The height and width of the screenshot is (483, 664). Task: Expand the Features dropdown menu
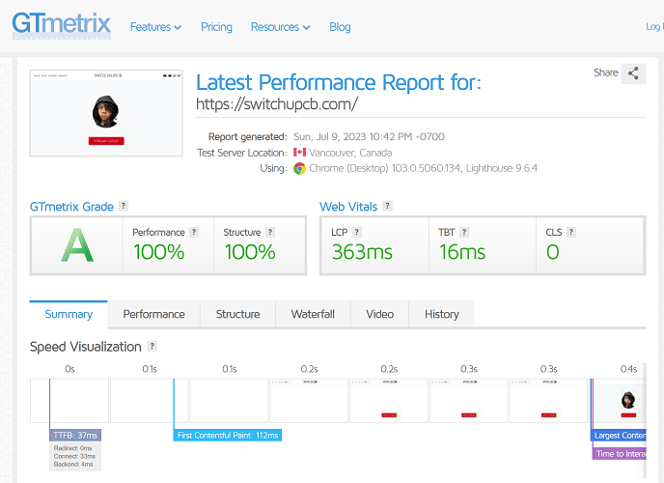[x=155, y=27]
